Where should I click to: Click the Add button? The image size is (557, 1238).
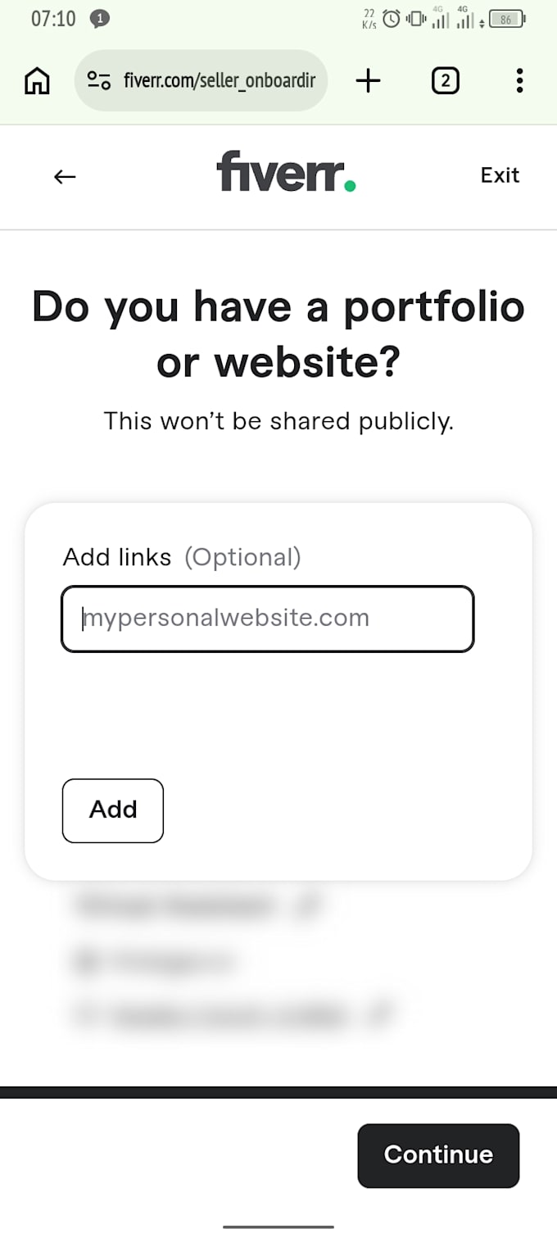coord(113,810)
